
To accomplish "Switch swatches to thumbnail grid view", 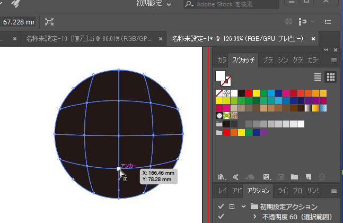I will [x=331, y=77].
